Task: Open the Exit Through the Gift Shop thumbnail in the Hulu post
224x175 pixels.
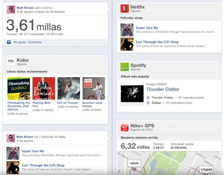Action: 13,168
